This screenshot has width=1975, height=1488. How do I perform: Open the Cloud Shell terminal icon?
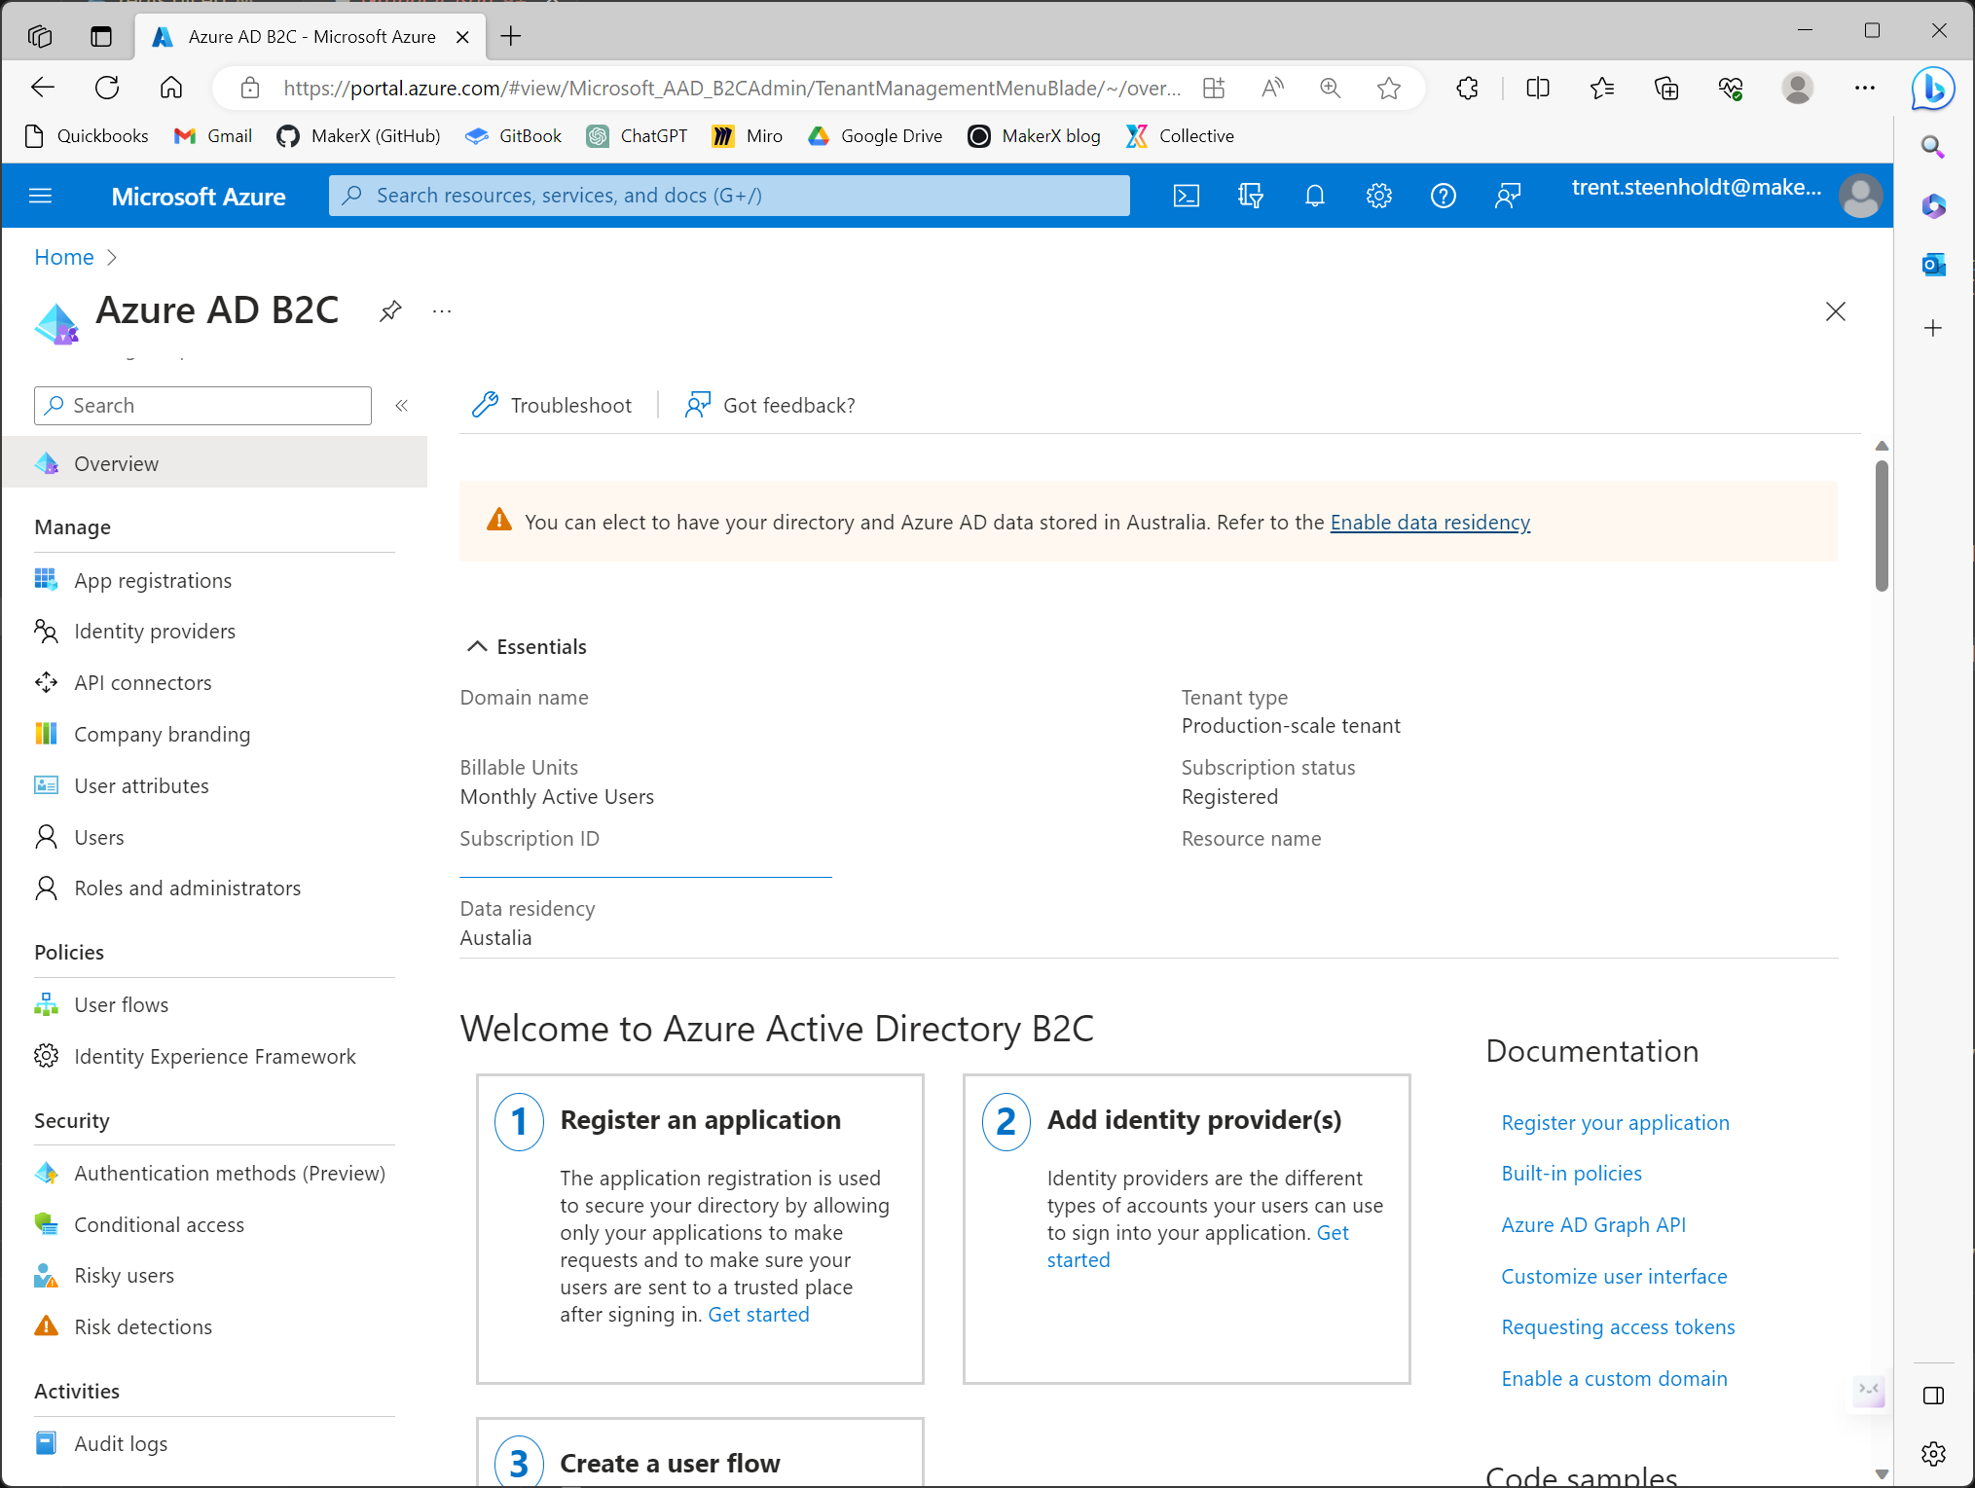1186,196
